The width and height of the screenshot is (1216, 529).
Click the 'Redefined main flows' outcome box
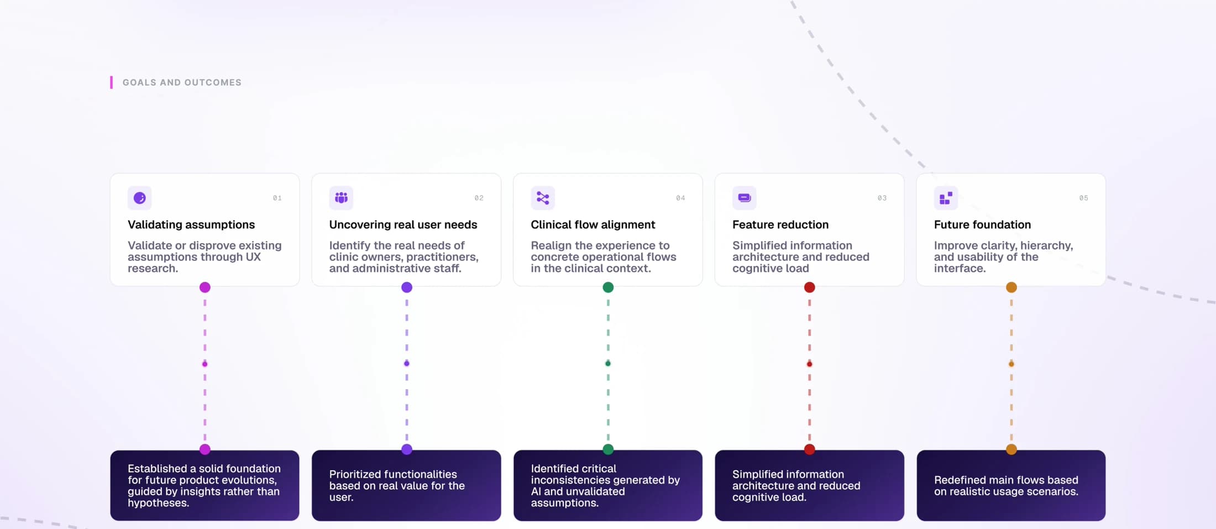click(x=1011, y=485)
